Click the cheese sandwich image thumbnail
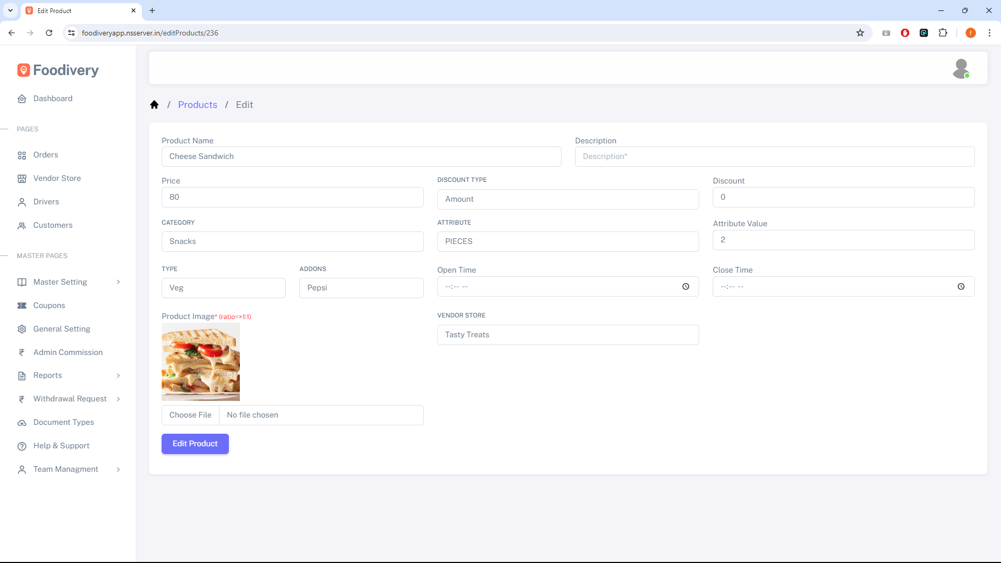Image resolution: width=1001 pixels, height=563 pixels. pos(200,362)
